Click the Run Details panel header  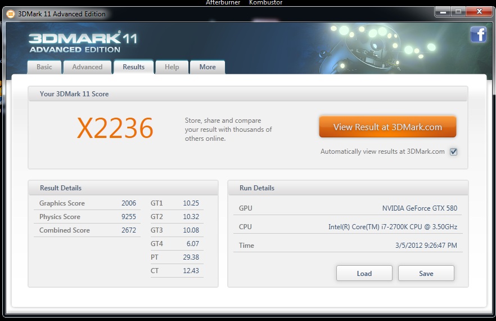point(348,188)
